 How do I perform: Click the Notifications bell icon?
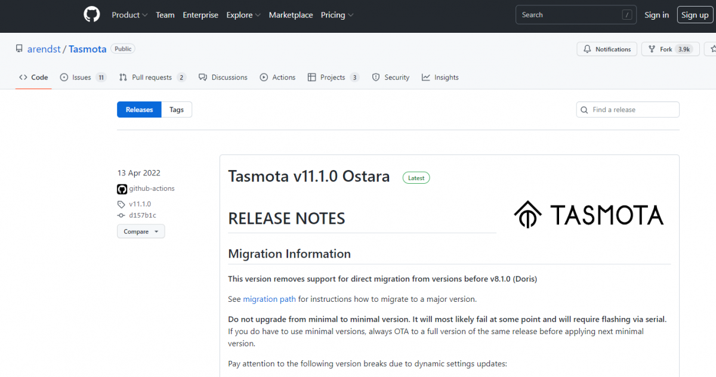coord(588,50)
